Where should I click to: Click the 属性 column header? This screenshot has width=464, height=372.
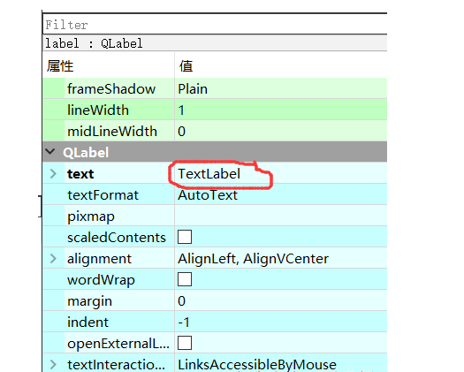pyautogui.click(x=60, y=65)
